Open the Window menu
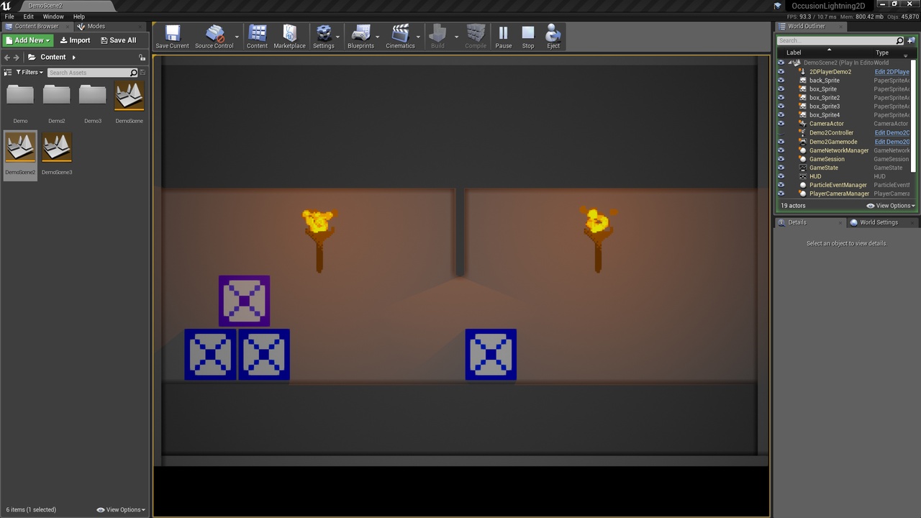The width and height of the screenshot is (921, 518). [x=53, y=17]
